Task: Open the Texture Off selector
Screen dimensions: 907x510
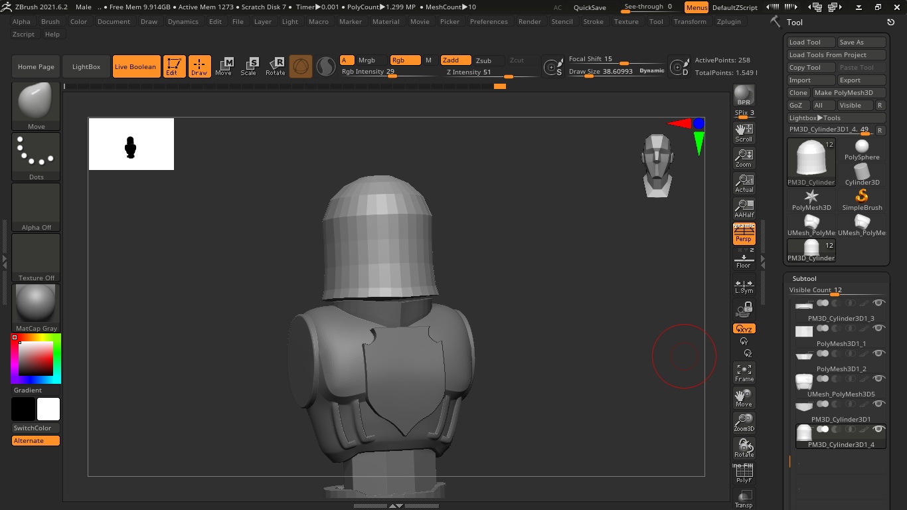Action: point(36,258)
